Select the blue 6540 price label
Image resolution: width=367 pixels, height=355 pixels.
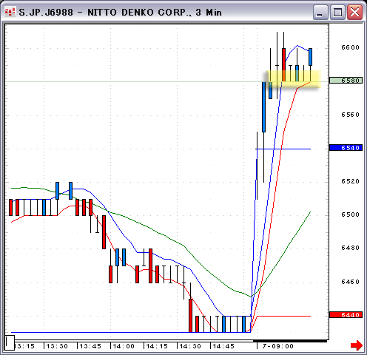pos(346,148)
